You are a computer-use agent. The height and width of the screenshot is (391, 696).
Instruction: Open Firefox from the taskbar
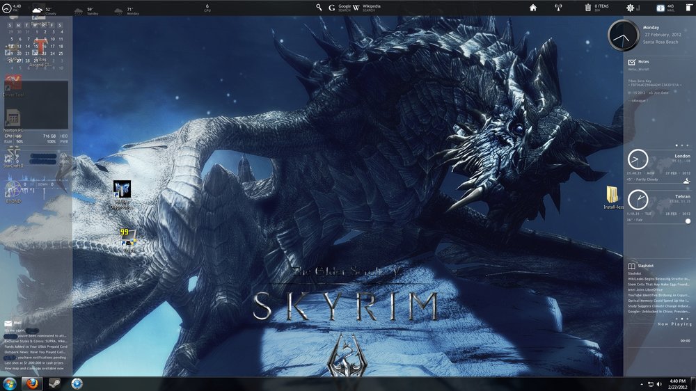[32, 383]
